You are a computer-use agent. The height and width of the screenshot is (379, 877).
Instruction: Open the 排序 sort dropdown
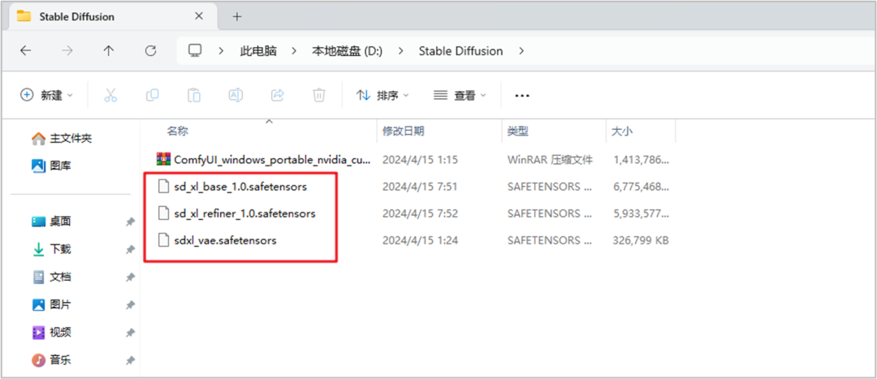[x=383, y=96]
